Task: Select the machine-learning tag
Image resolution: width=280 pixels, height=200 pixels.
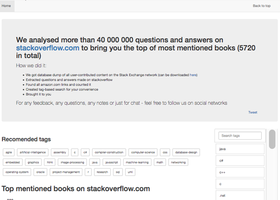Action: (x=137, y=162)
